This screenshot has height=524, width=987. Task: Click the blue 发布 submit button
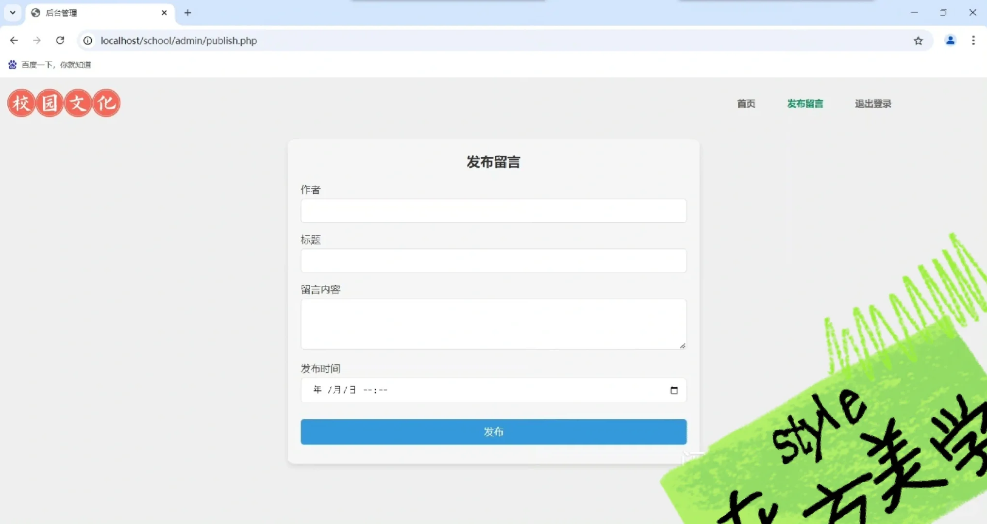click(x=493, y=431)
